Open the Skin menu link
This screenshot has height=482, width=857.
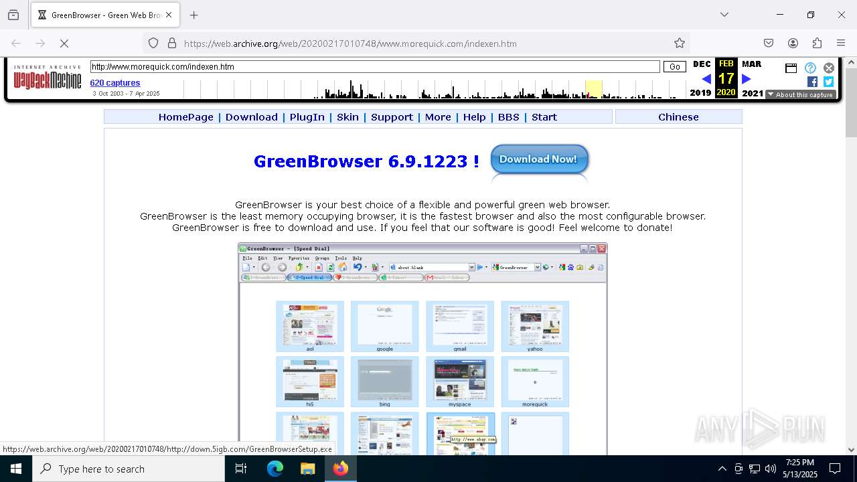pyautogui.click(x=347, y=117)
